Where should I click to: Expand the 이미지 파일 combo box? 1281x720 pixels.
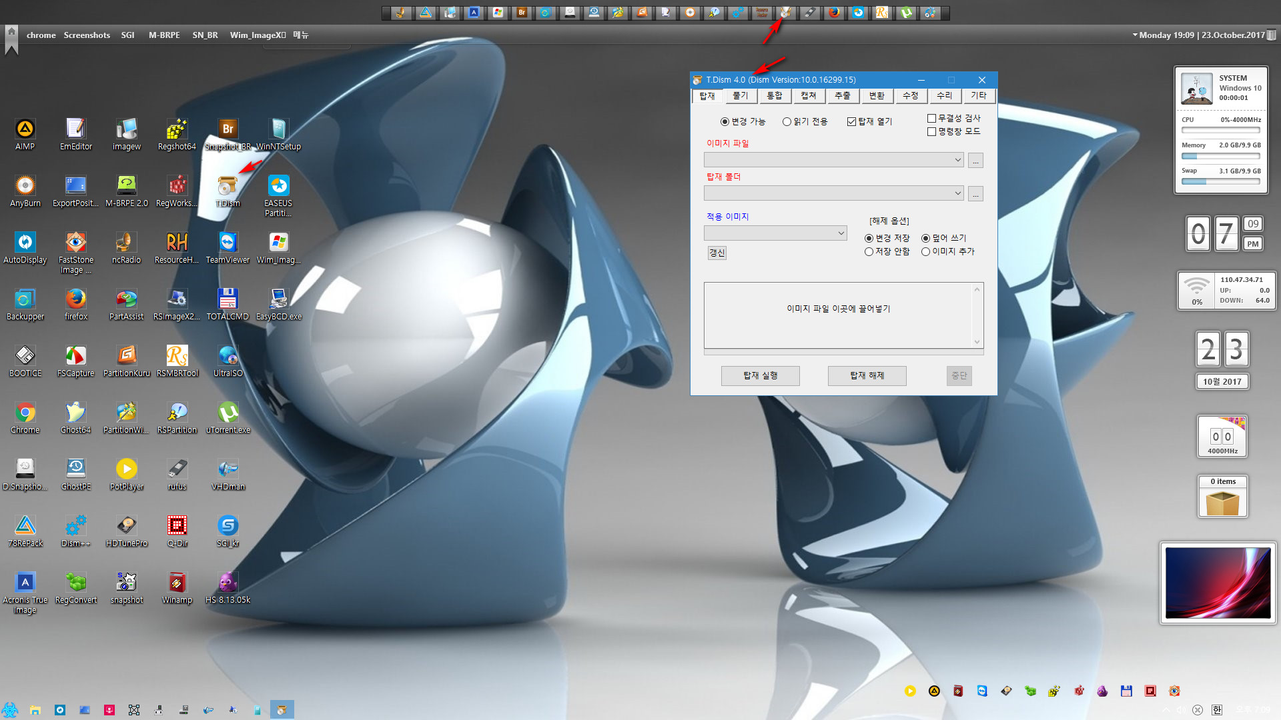click(957, 160)
